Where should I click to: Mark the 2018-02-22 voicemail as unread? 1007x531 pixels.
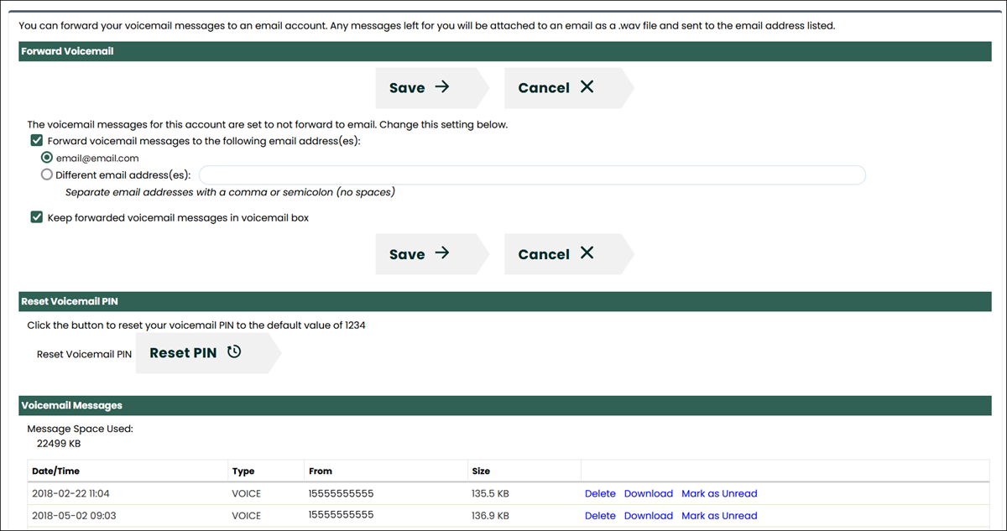pos(719,493)
